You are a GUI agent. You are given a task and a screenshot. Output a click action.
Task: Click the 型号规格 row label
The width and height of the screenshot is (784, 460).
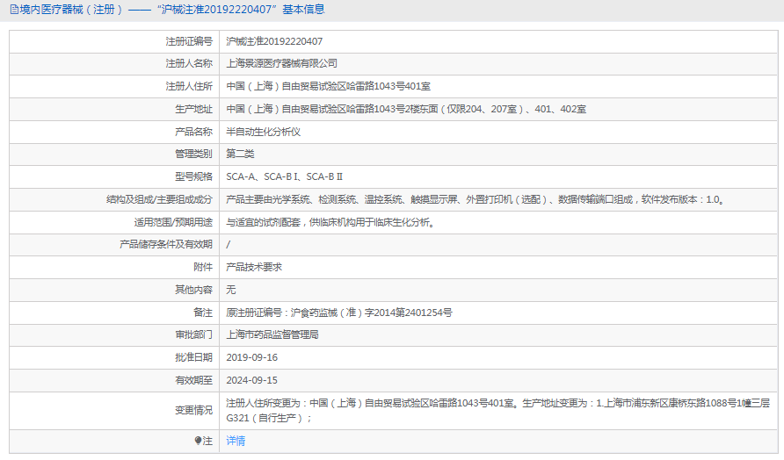pos(193,176)
